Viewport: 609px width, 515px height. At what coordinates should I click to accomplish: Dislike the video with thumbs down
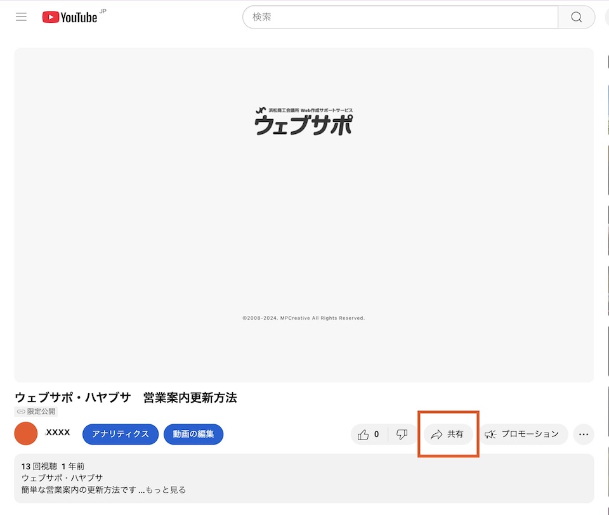coord(402,434)
